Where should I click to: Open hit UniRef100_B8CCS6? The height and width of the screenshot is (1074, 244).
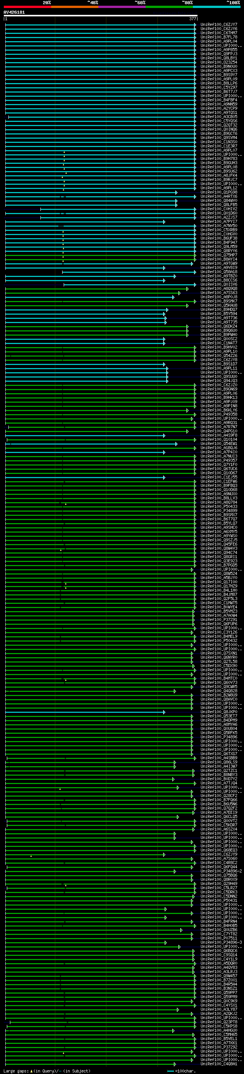pos(218,280)
